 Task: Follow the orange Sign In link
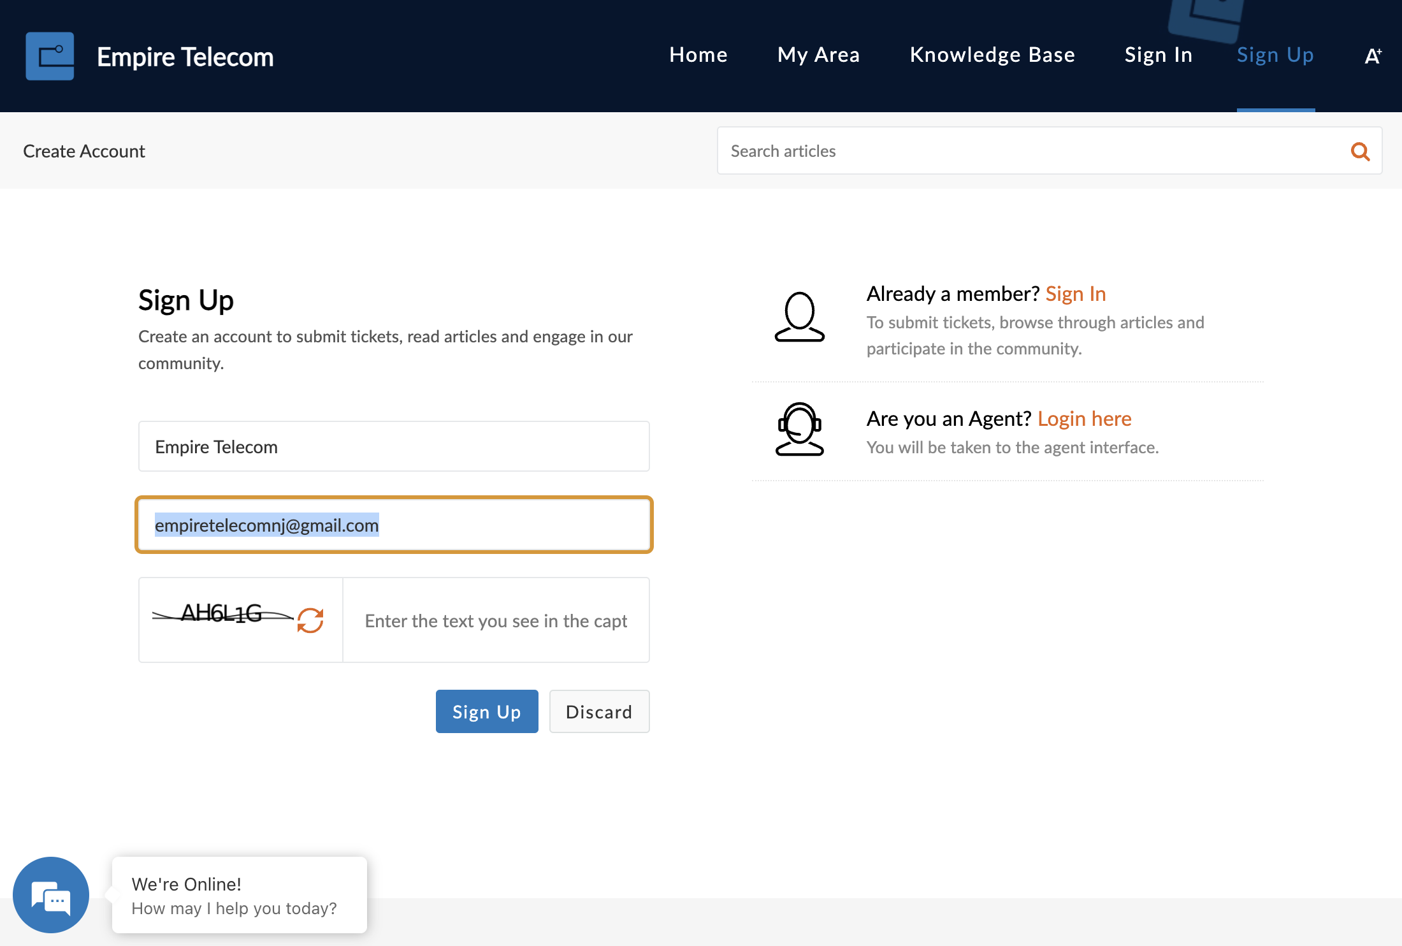point(1075,294)
